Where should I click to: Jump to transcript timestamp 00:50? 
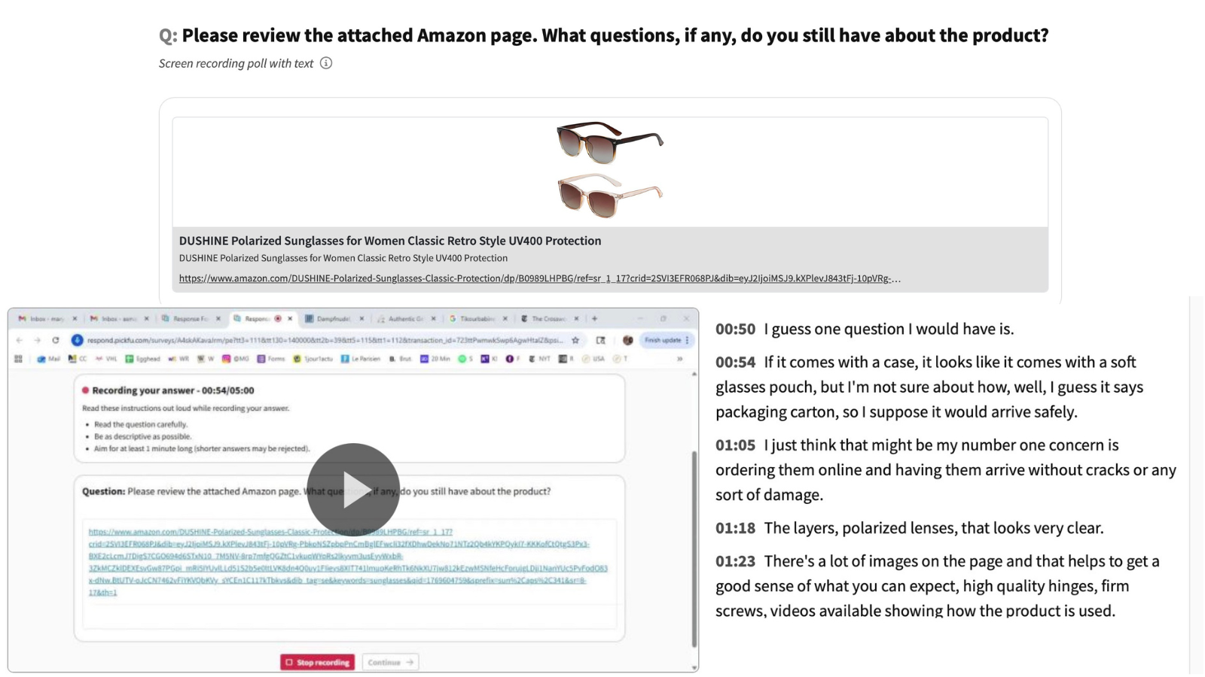click(x=735, y=329)
